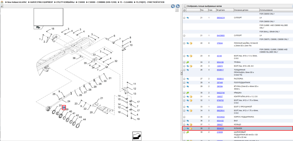Viewport: 293px width, 141px height.
Task: Click the small gray square at diagram corner
Action: (x=177, y=11)
